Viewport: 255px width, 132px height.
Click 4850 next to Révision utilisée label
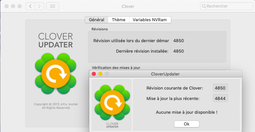pos(178,41)
